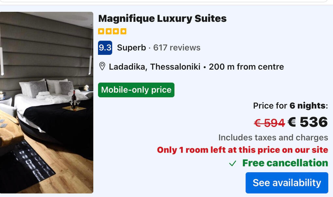333x197 pixels.
Task: Click the last yellow star icon
Action: (x=123, y=32)
